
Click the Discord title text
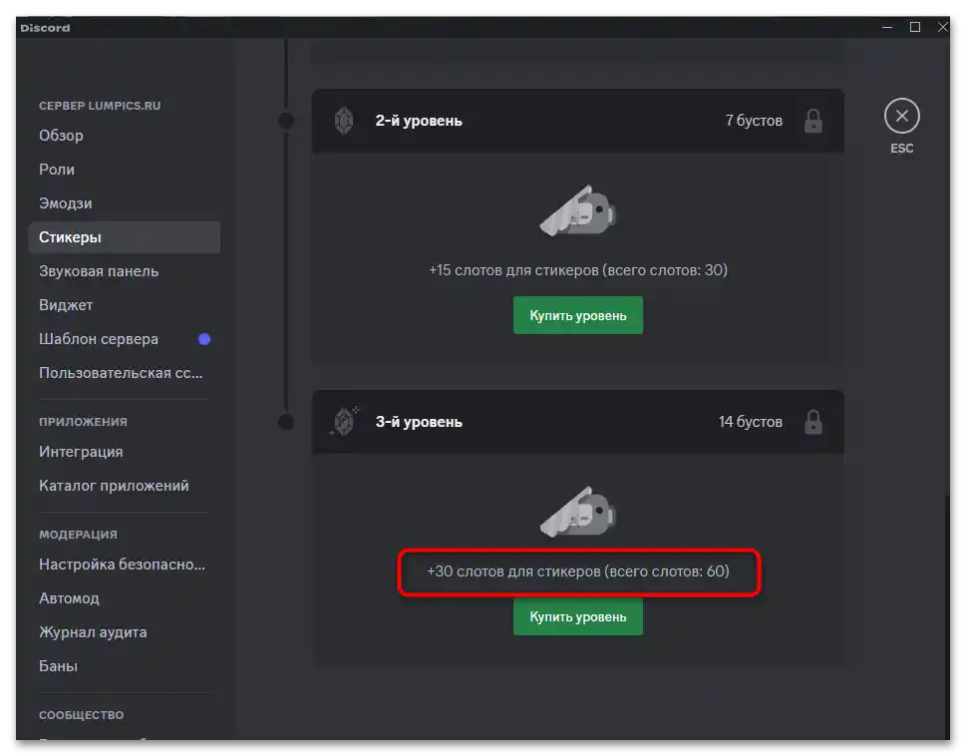(45, 28)
